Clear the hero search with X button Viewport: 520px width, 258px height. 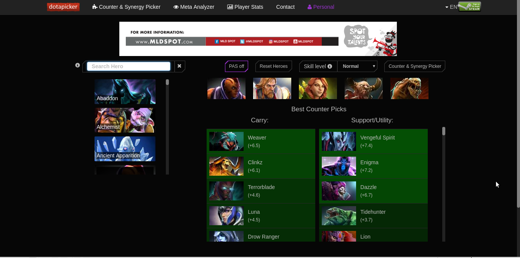pyautogui.click(x=179, y=66)
